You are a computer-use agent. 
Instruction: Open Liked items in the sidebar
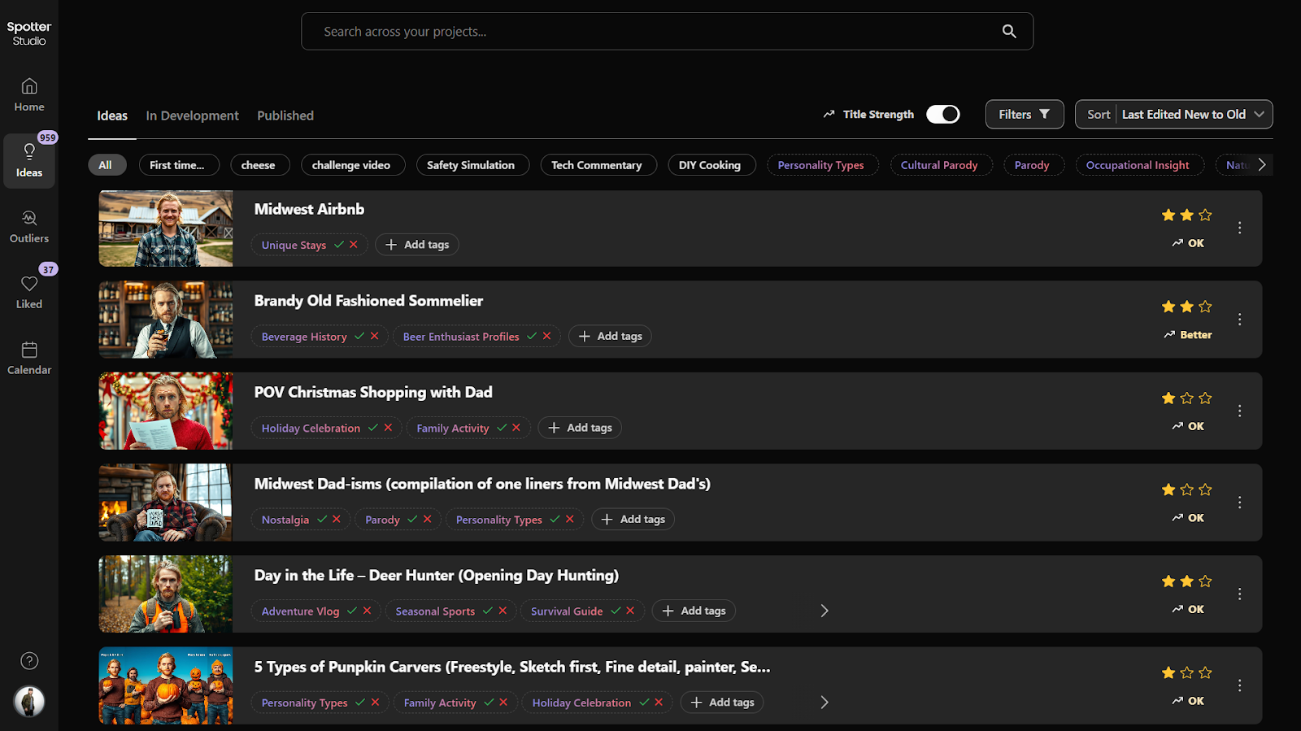click(x=29, y=293)
